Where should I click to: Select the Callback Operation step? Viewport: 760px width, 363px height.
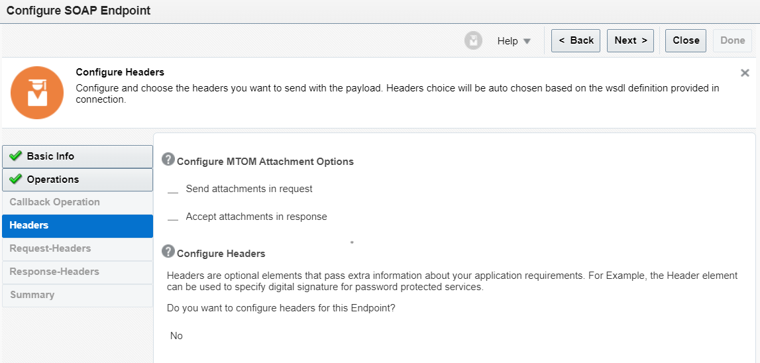click(78, 203)
